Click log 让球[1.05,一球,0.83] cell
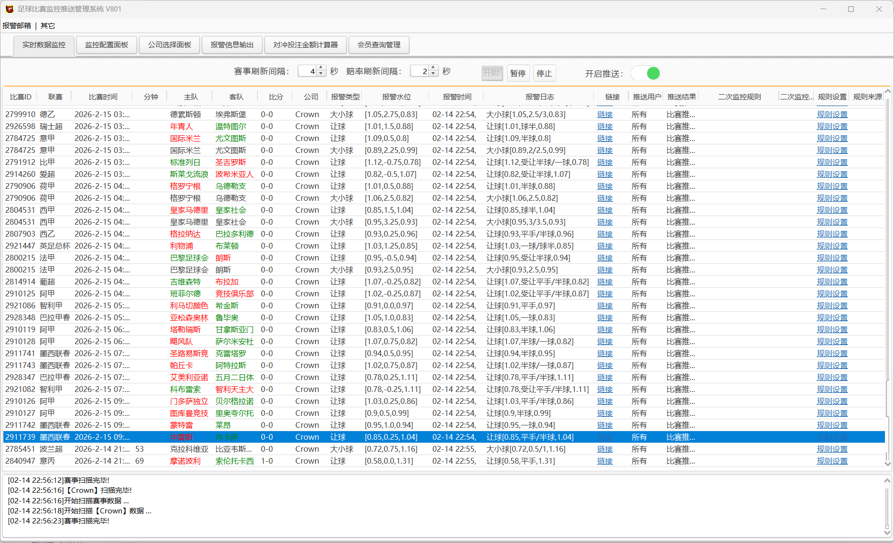 click(520, 318)
